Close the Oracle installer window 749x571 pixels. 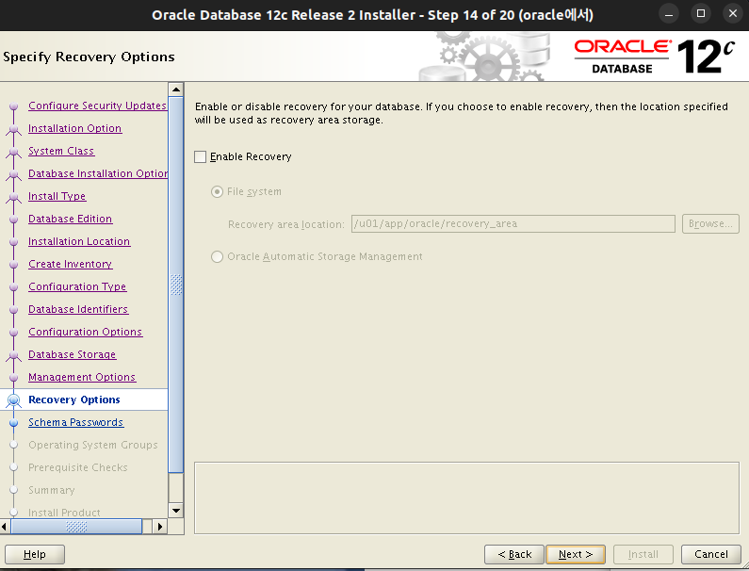pos(733,14)
